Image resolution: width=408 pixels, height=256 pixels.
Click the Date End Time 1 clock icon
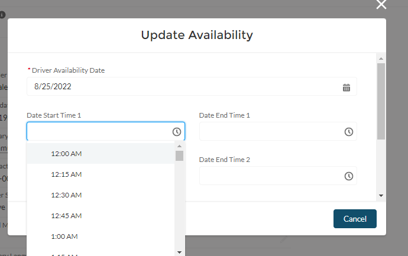[349, 131]
